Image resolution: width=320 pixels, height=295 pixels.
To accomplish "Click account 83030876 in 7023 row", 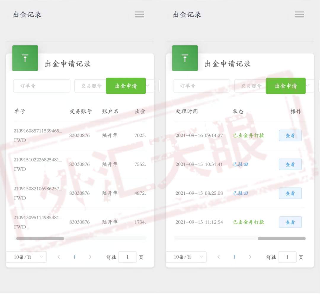I will coord(79,135).
